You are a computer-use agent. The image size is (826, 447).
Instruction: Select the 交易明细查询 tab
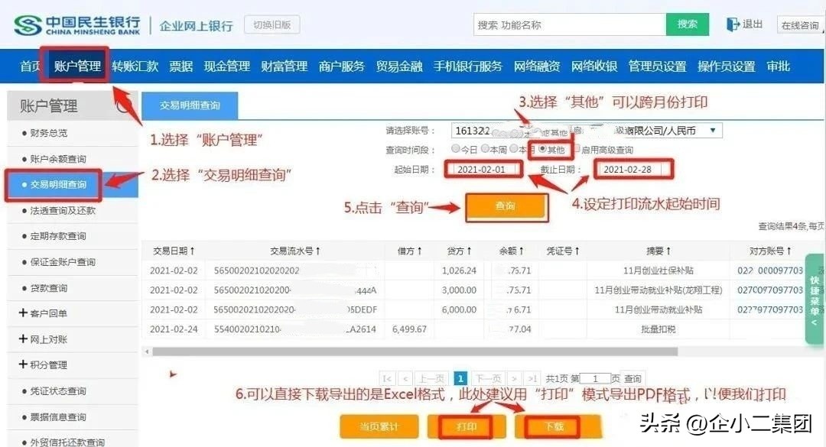[x=190, y=105]
